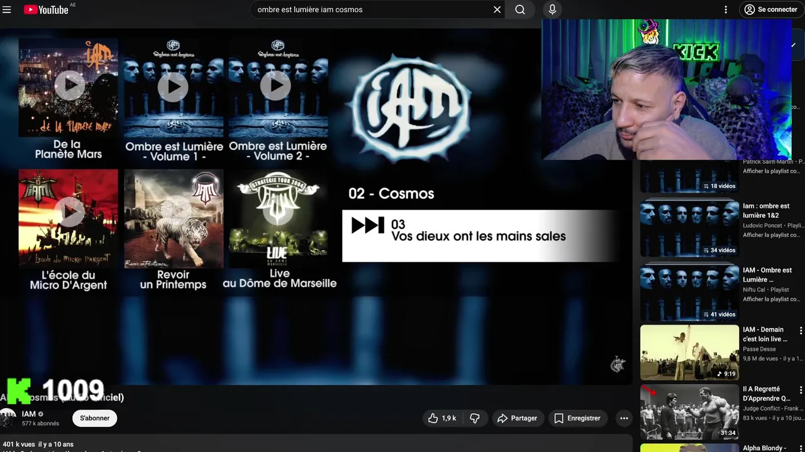
Task: Open the three-dot settings menu in header
Action: tap(726, 9)
